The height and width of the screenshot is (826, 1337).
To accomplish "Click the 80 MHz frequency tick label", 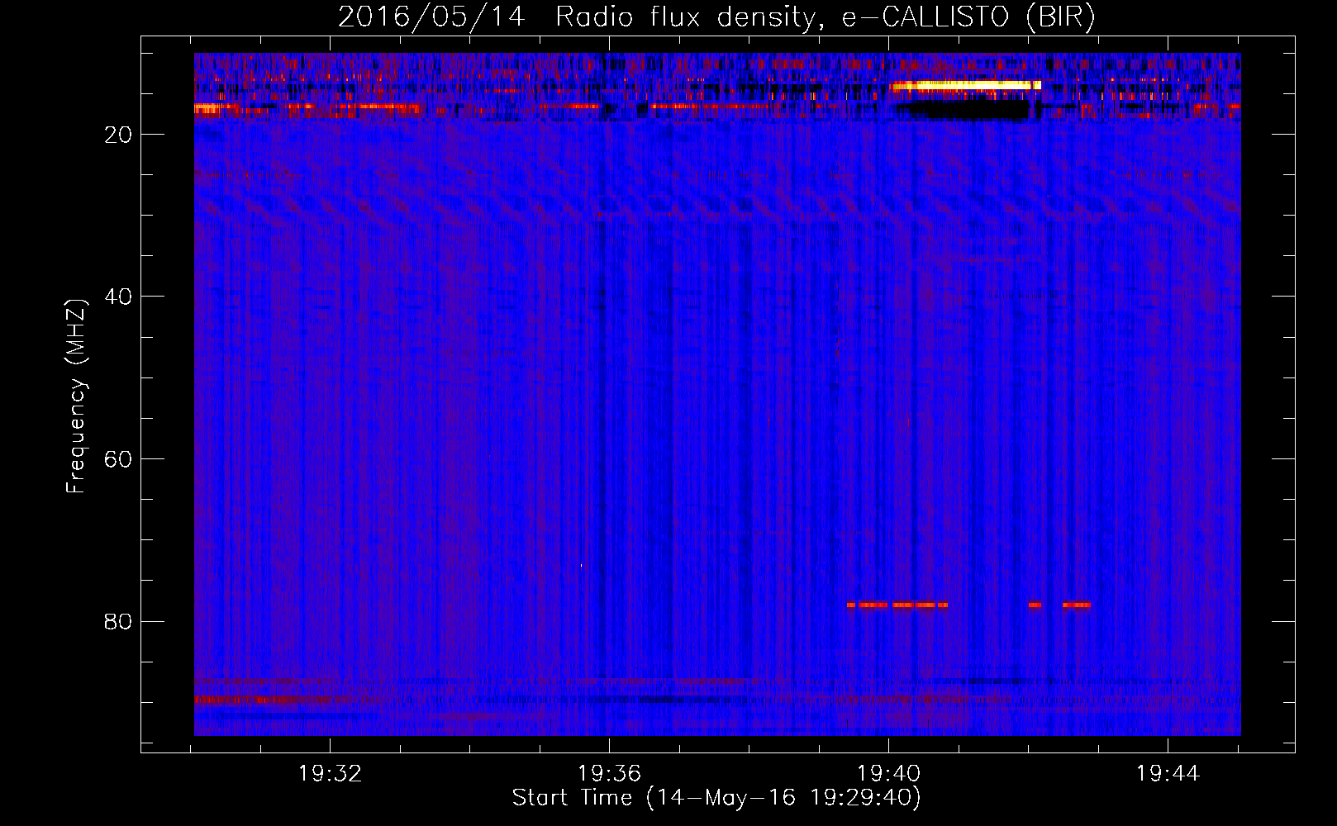I will (x=118, y=621).
